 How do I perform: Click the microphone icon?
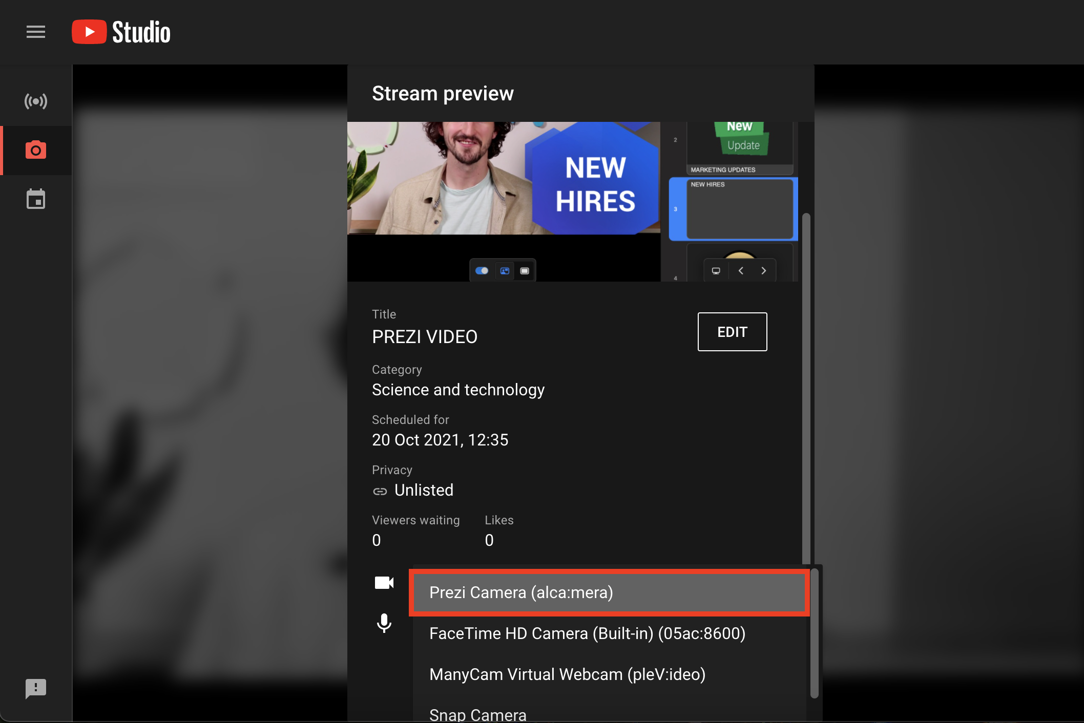pyautogui.click(x=384, y=623)
